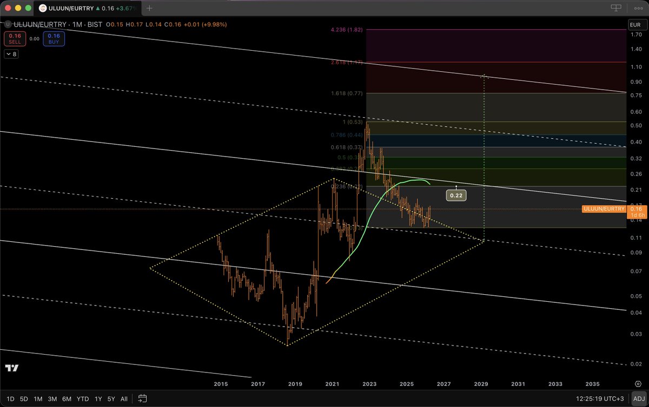Viewport: 649px width, 407px height.
Task: Click the spread value 0.00
Action: coord(34,39)
